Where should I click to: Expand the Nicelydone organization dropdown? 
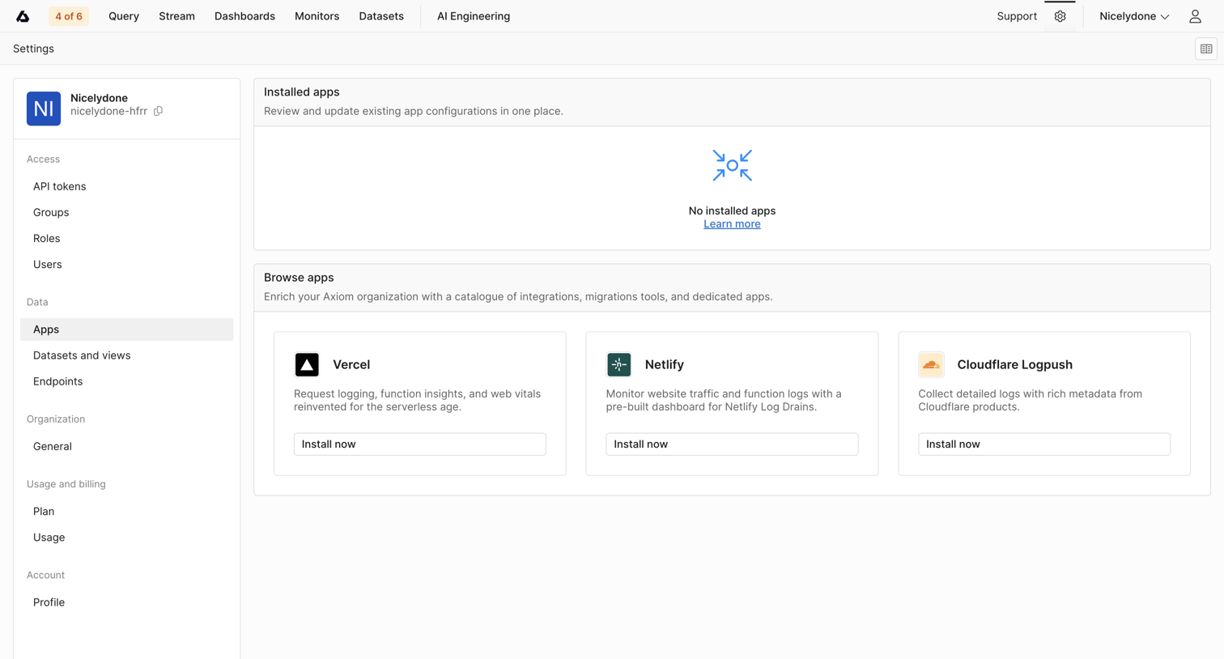(x=1134, y=16)
